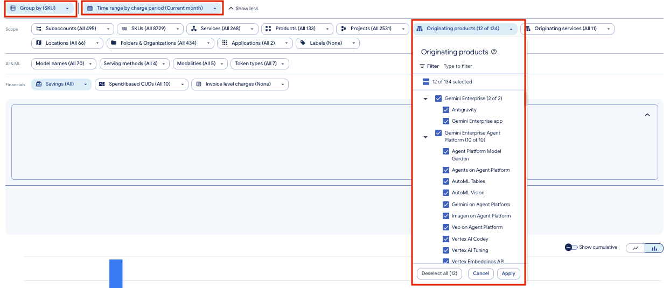Click the Projects icon
670x288 pixels.
(x=343, y=29)
